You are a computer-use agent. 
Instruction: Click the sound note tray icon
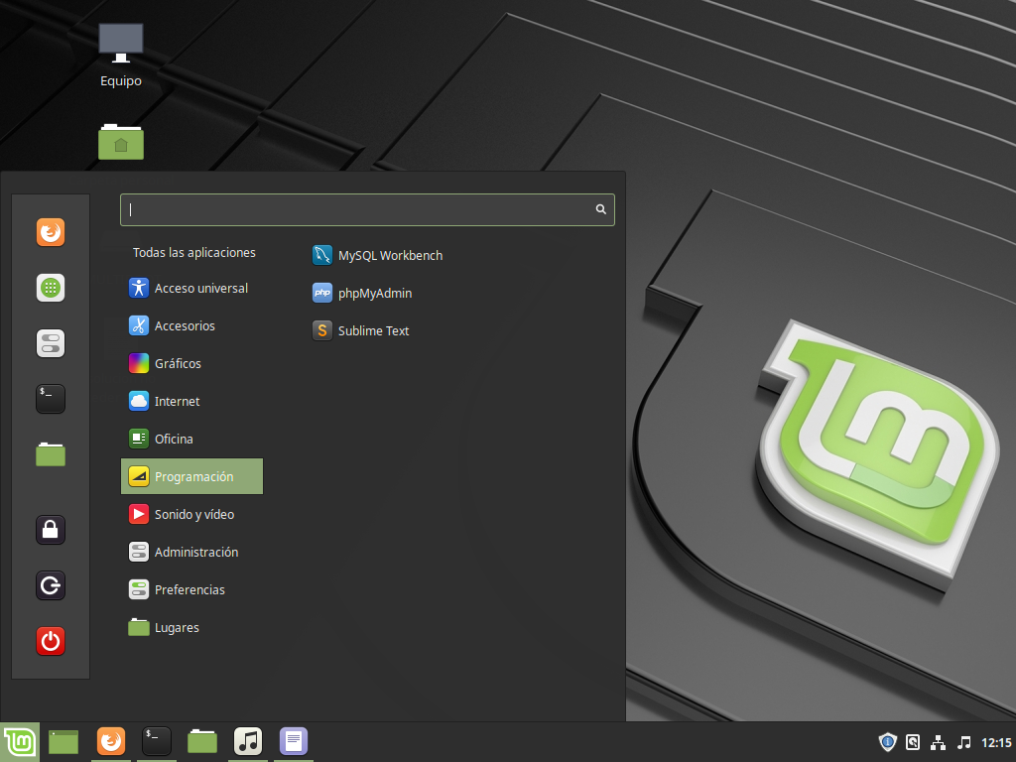pos(964,742)
